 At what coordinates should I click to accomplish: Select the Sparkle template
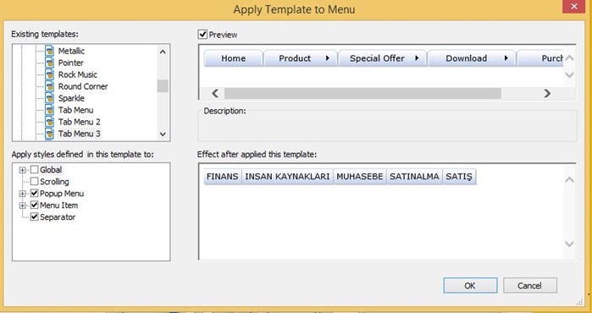pyautogui.click(x=71, y=98)
